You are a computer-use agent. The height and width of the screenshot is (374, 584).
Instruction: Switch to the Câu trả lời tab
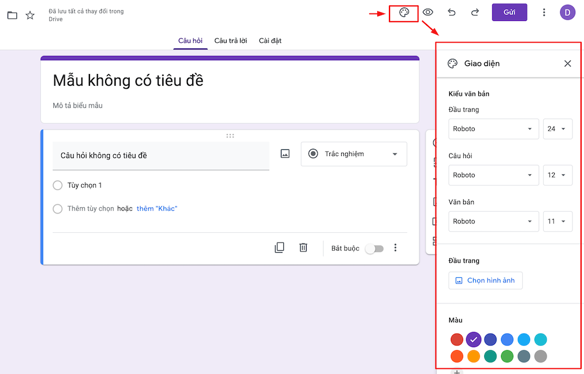(232, 41)
